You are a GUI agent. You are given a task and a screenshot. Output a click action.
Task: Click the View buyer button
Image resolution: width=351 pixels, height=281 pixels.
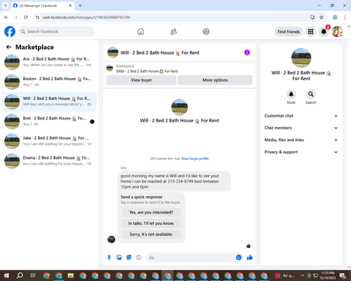tap(141, 80)
